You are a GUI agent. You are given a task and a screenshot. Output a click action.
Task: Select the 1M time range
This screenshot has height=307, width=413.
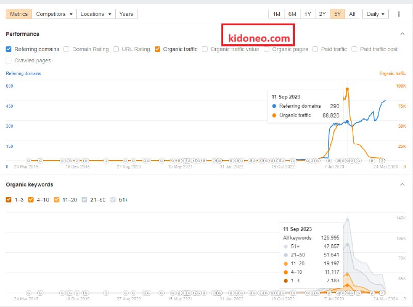coord(277,14)
